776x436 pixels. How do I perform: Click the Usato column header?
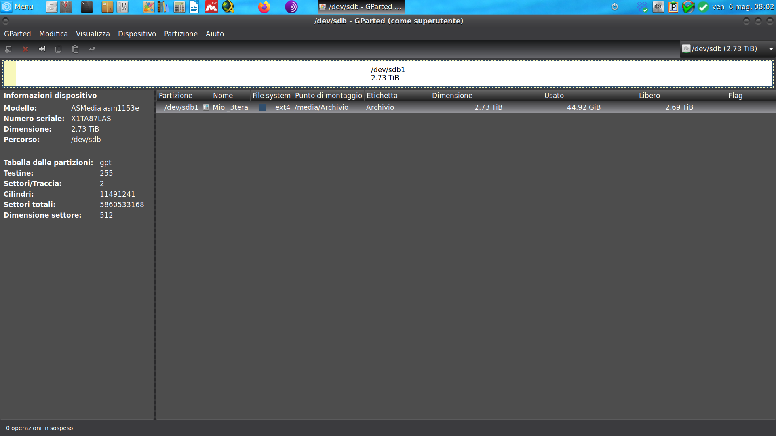click(554, 96)
